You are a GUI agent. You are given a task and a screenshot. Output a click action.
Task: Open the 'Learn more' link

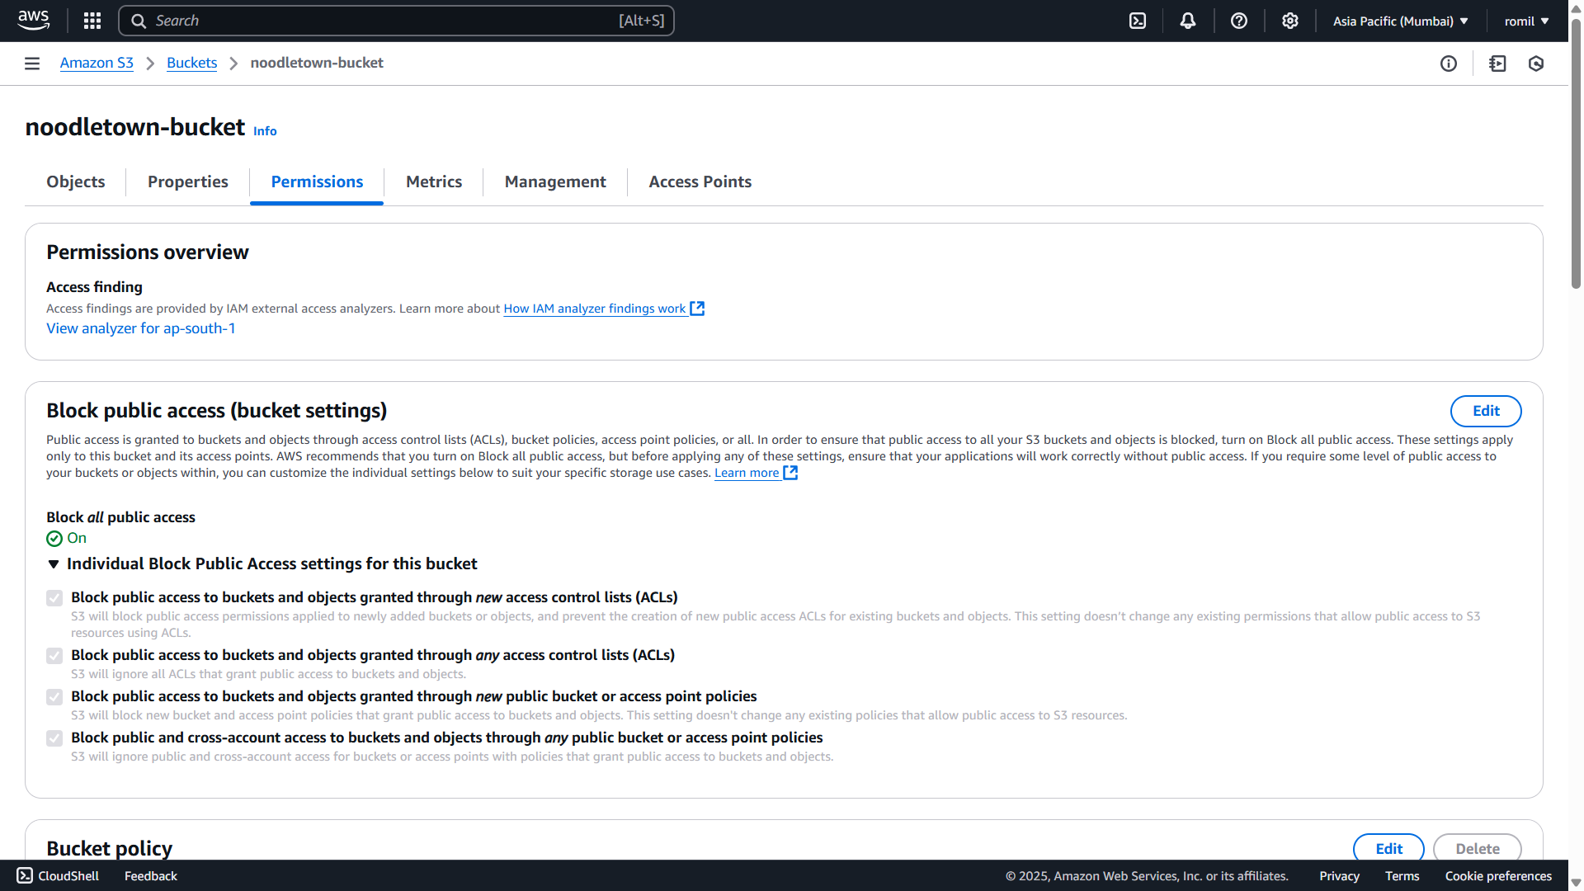[747, 473]
